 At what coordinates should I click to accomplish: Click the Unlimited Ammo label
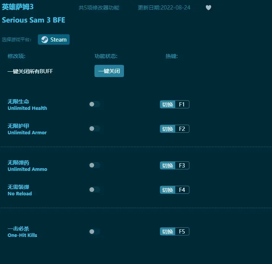28,169
